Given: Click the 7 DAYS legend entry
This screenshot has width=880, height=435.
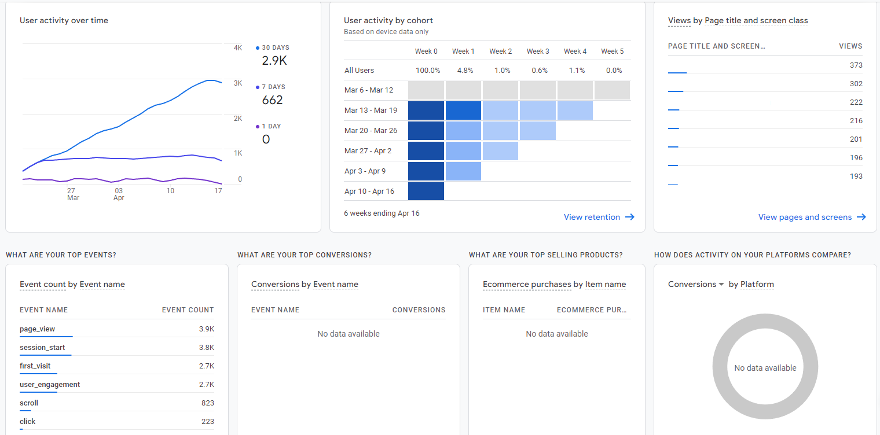Looking at the screenshot, I should pos(270,87).
